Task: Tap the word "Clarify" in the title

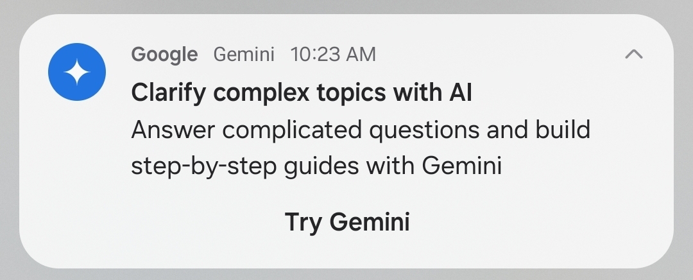Action: click(168, 93)
